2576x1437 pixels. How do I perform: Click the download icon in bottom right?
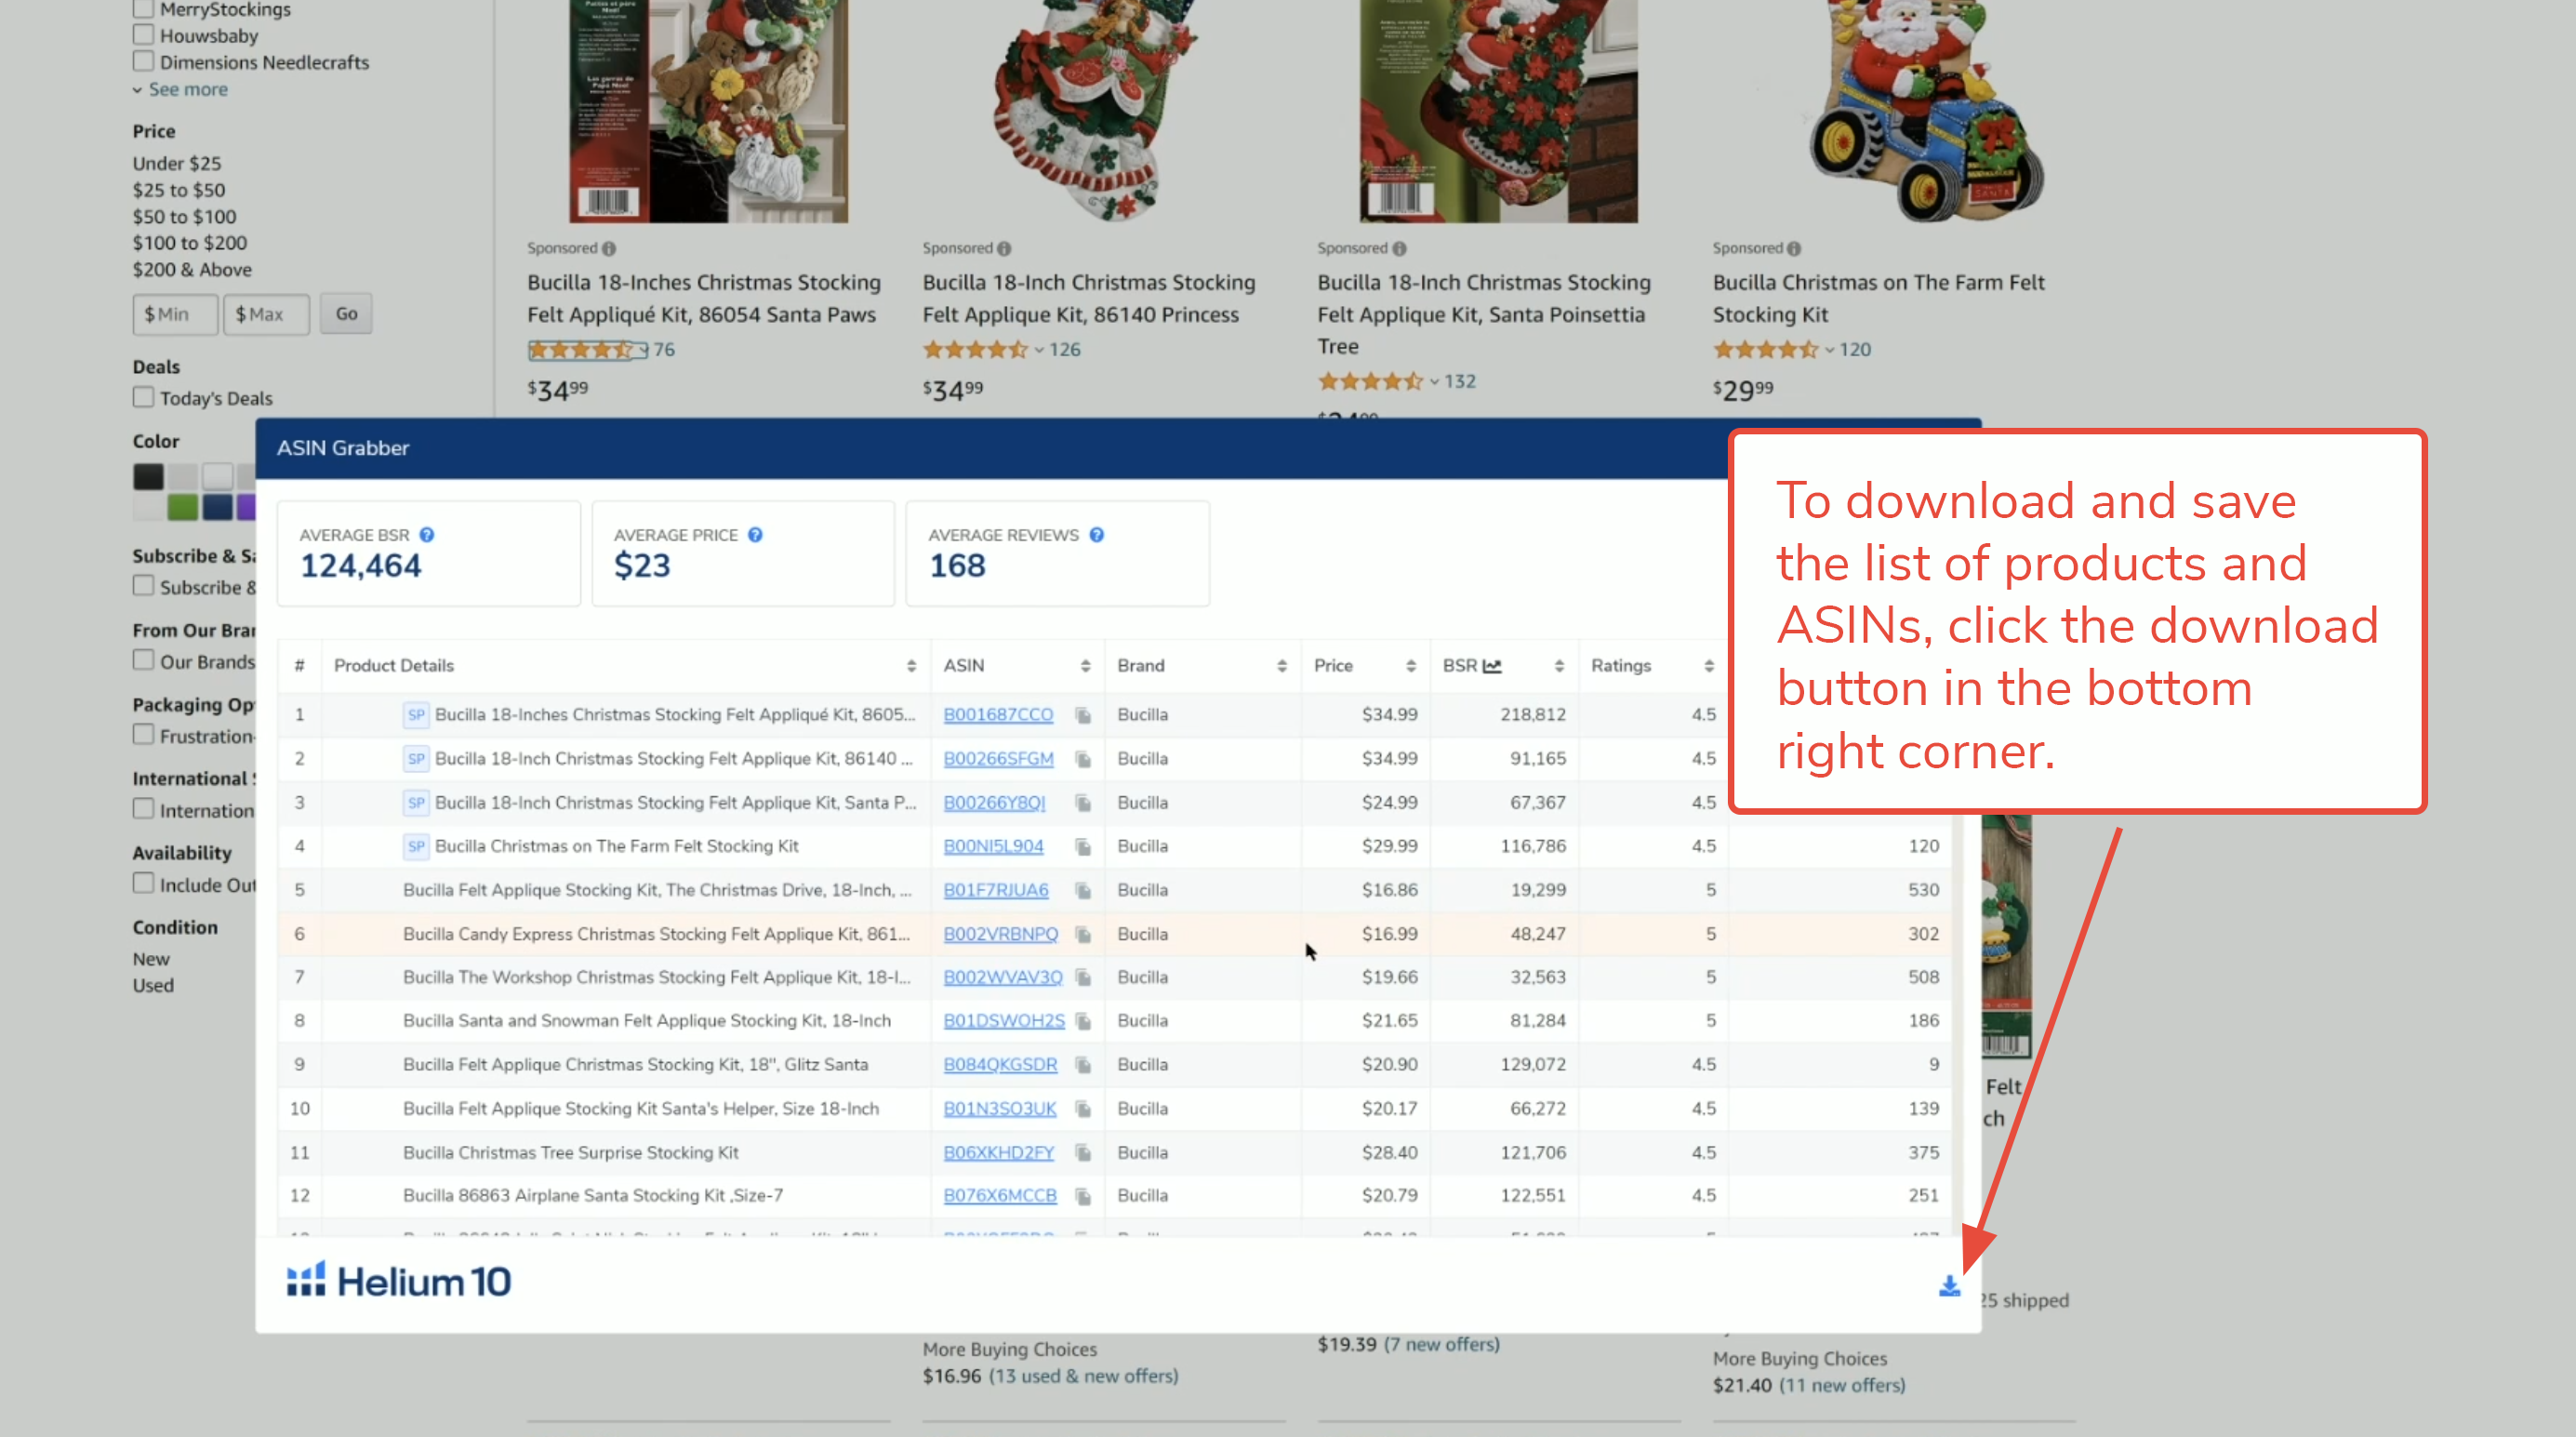(1948, 1284)
